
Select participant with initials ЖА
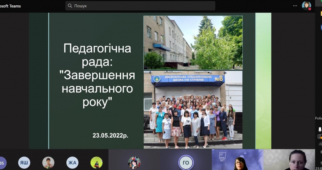coord(72,162)
